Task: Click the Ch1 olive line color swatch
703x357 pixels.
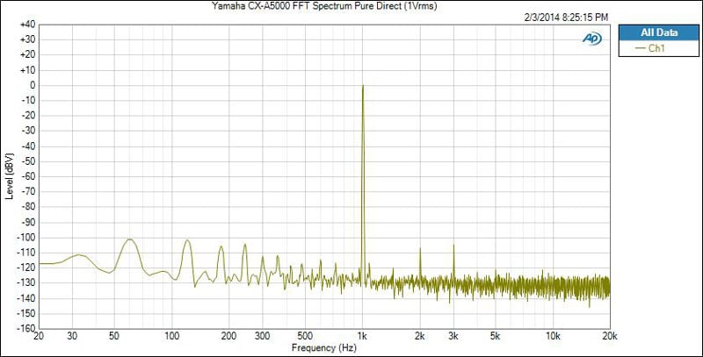Action: (638, 47)
